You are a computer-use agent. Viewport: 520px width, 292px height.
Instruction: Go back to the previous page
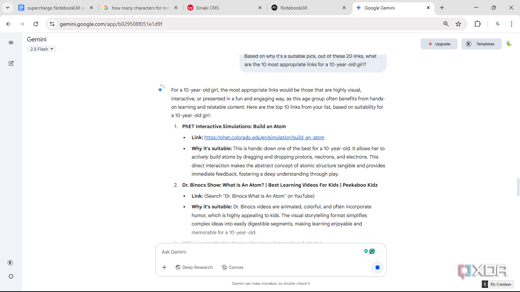[8, 24]
